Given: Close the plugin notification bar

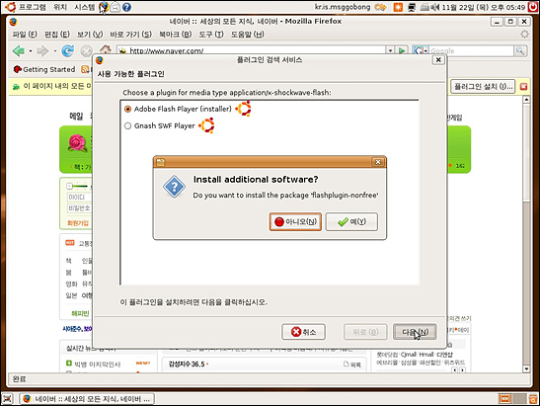Looking at the screenshot, I should point(524,87).
